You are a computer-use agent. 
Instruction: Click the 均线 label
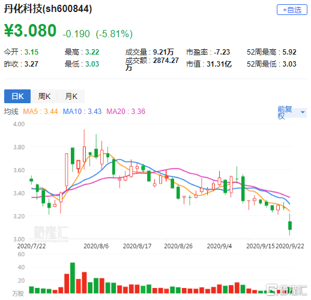11,111
